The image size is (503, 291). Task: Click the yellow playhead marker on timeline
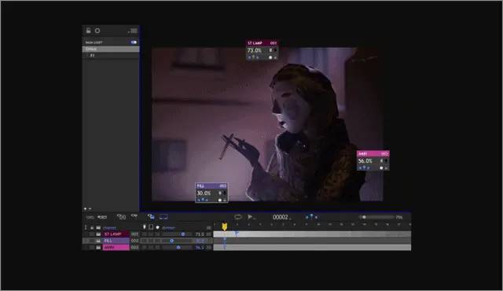225,227
